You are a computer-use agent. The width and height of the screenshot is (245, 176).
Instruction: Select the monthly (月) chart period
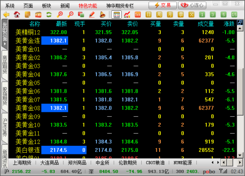pyautogui.click(x=170, y=15)
